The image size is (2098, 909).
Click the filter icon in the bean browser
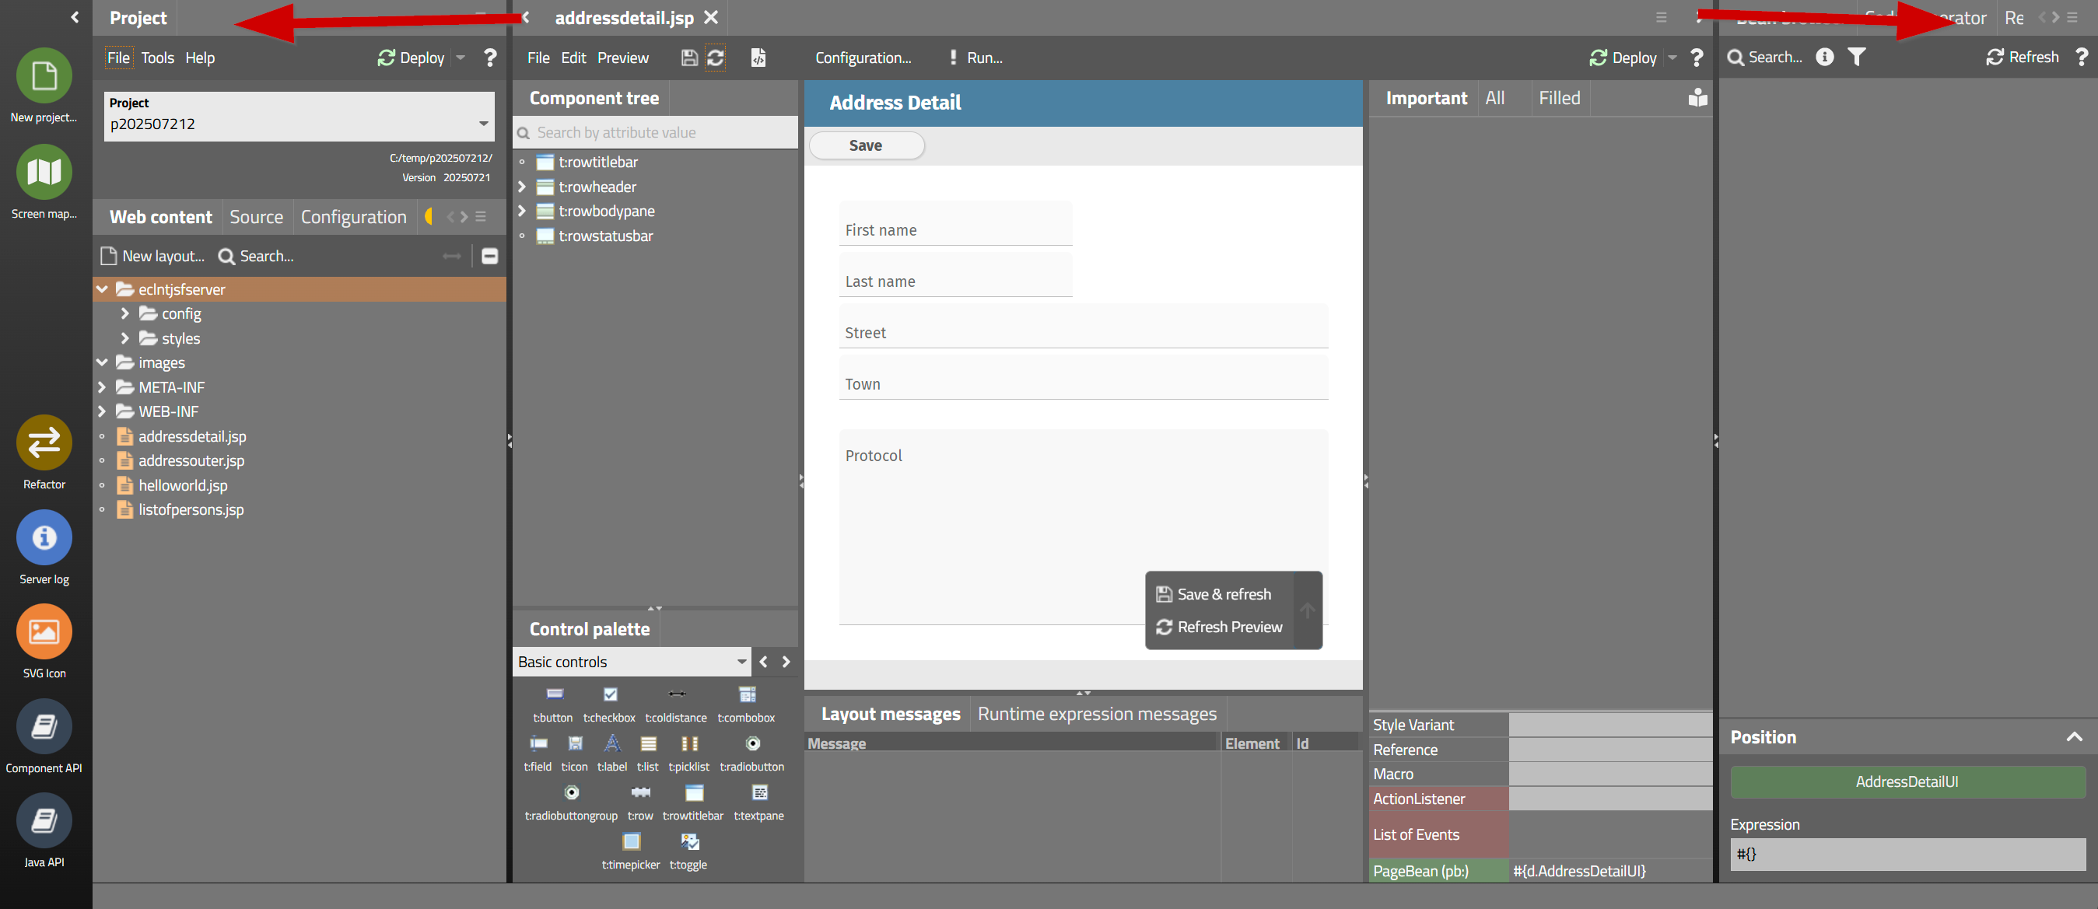tap(1856, 57)
